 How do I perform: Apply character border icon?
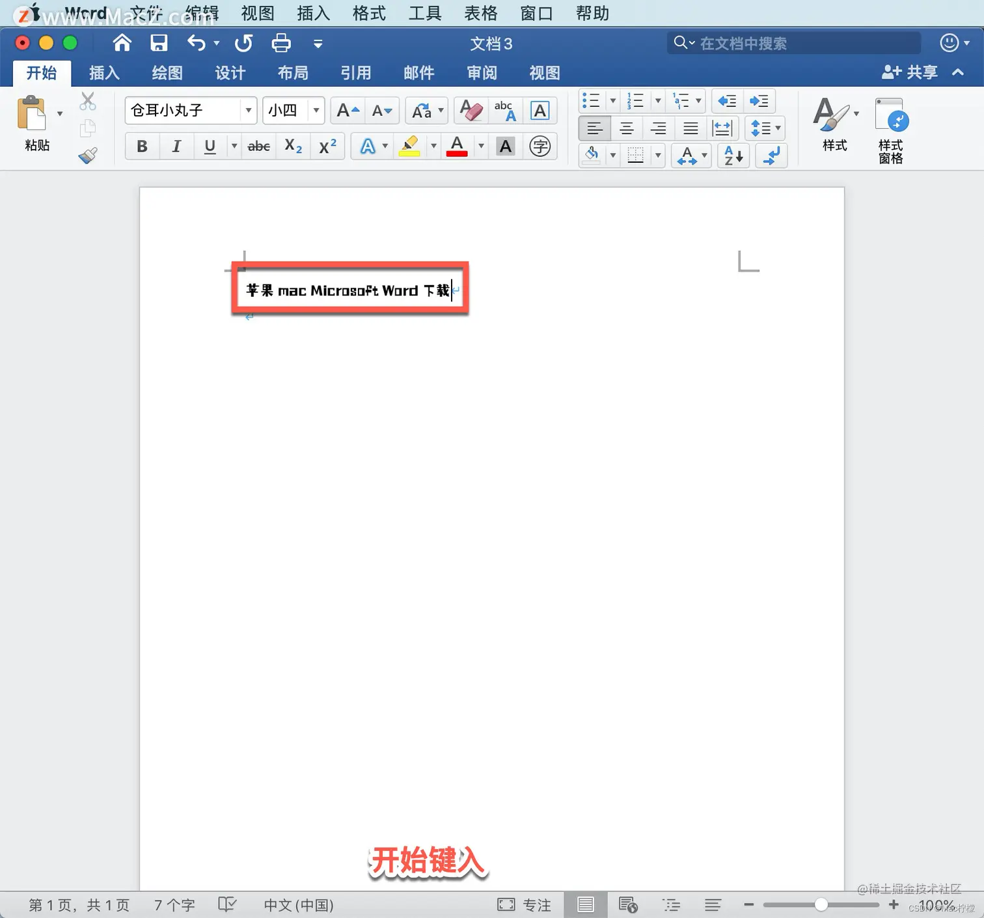point(540,111)
